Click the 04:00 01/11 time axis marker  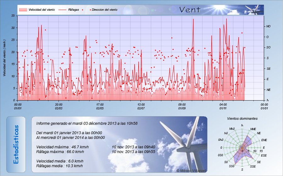coord(223,106)
